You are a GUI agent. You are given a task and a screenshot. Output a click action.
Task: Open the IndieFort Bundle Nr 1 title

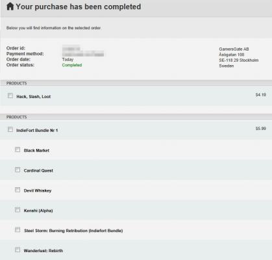pos(37,131)
